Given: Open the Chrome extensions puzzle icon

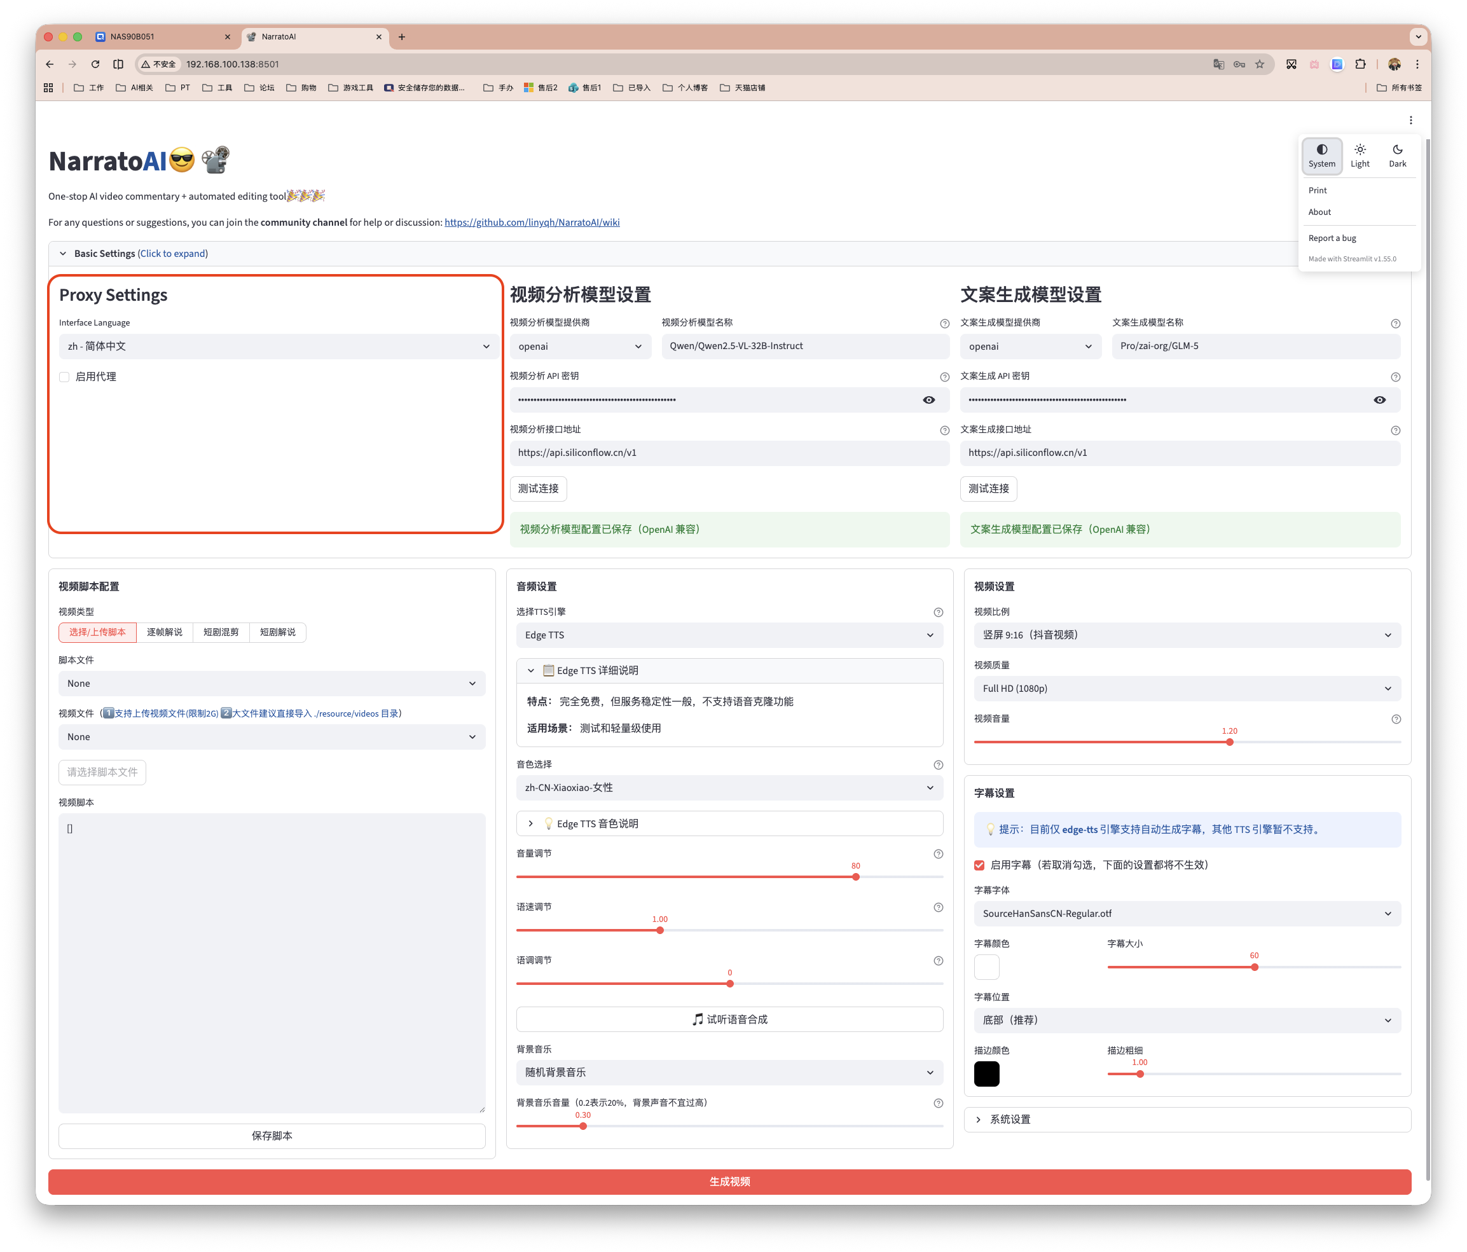Looking at the screenshot, I should (x=1360, y=64).
